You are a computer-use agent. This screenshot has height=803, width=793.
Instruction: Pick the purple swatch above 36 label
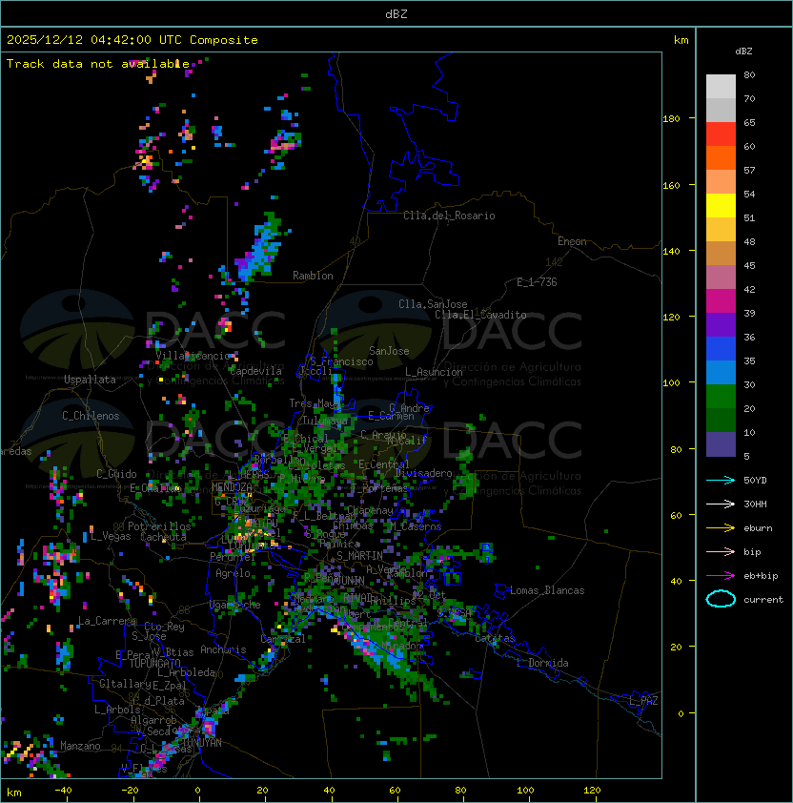point(721,324)
